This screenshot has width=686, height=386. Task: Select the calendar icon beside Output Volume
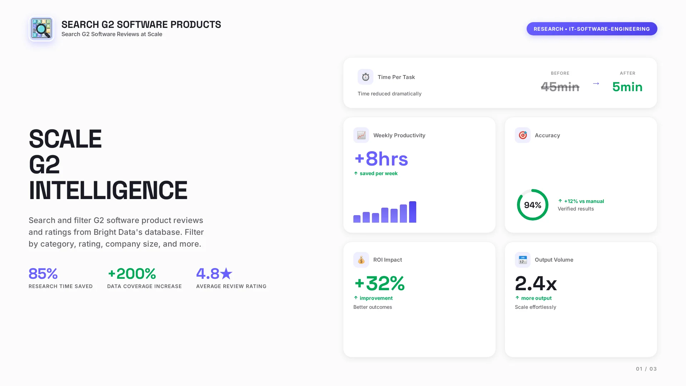522,260
